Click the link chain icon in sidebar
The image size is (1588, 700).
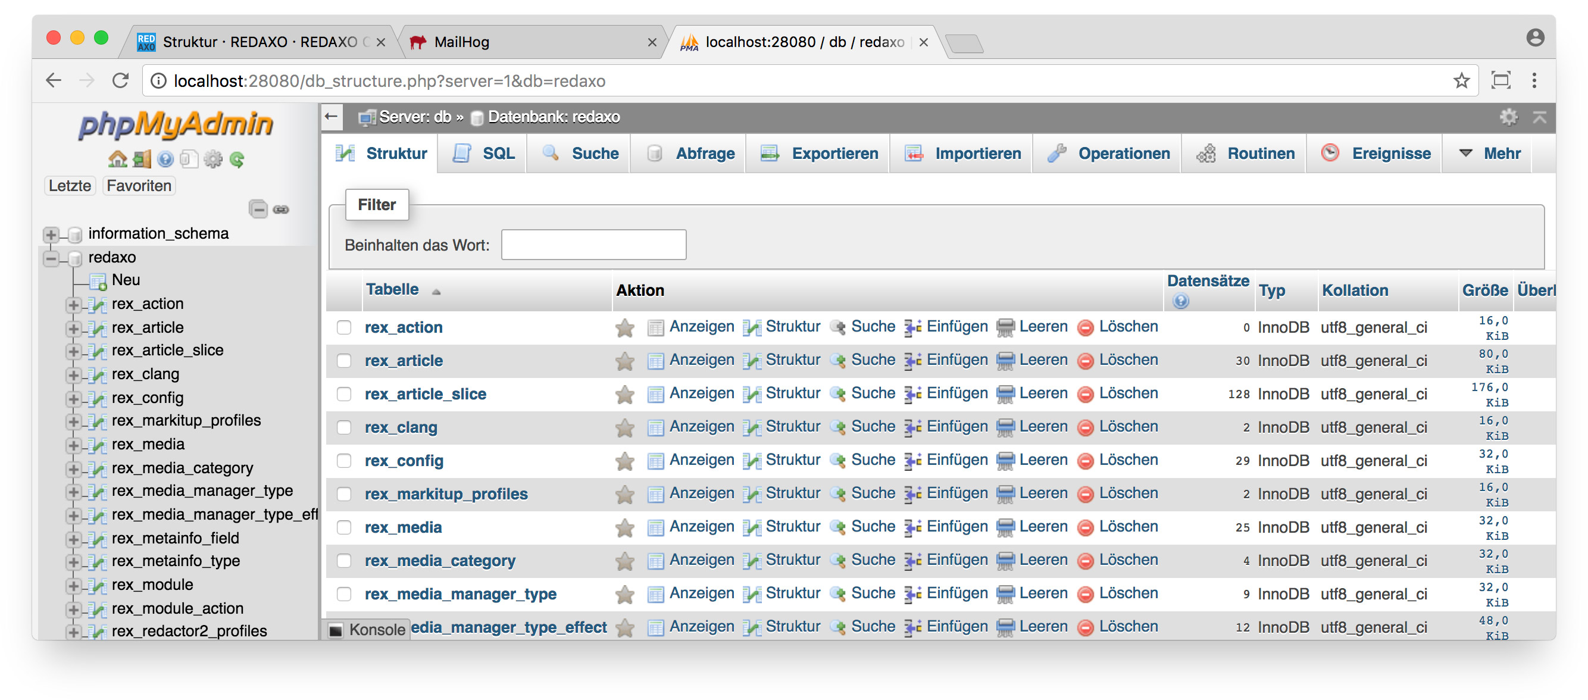pos(281,210)
